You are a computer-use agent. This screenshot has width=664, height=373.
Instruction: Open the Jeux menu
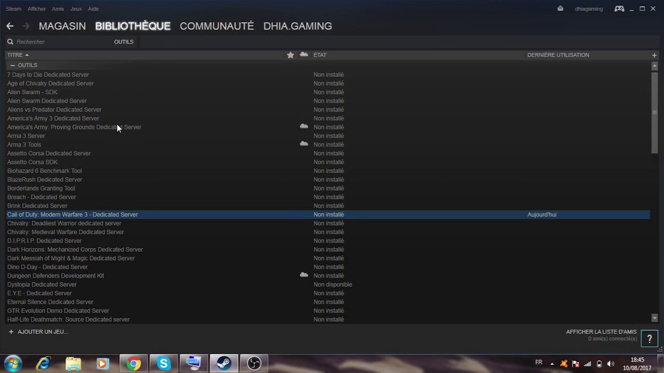coord(76,9)
